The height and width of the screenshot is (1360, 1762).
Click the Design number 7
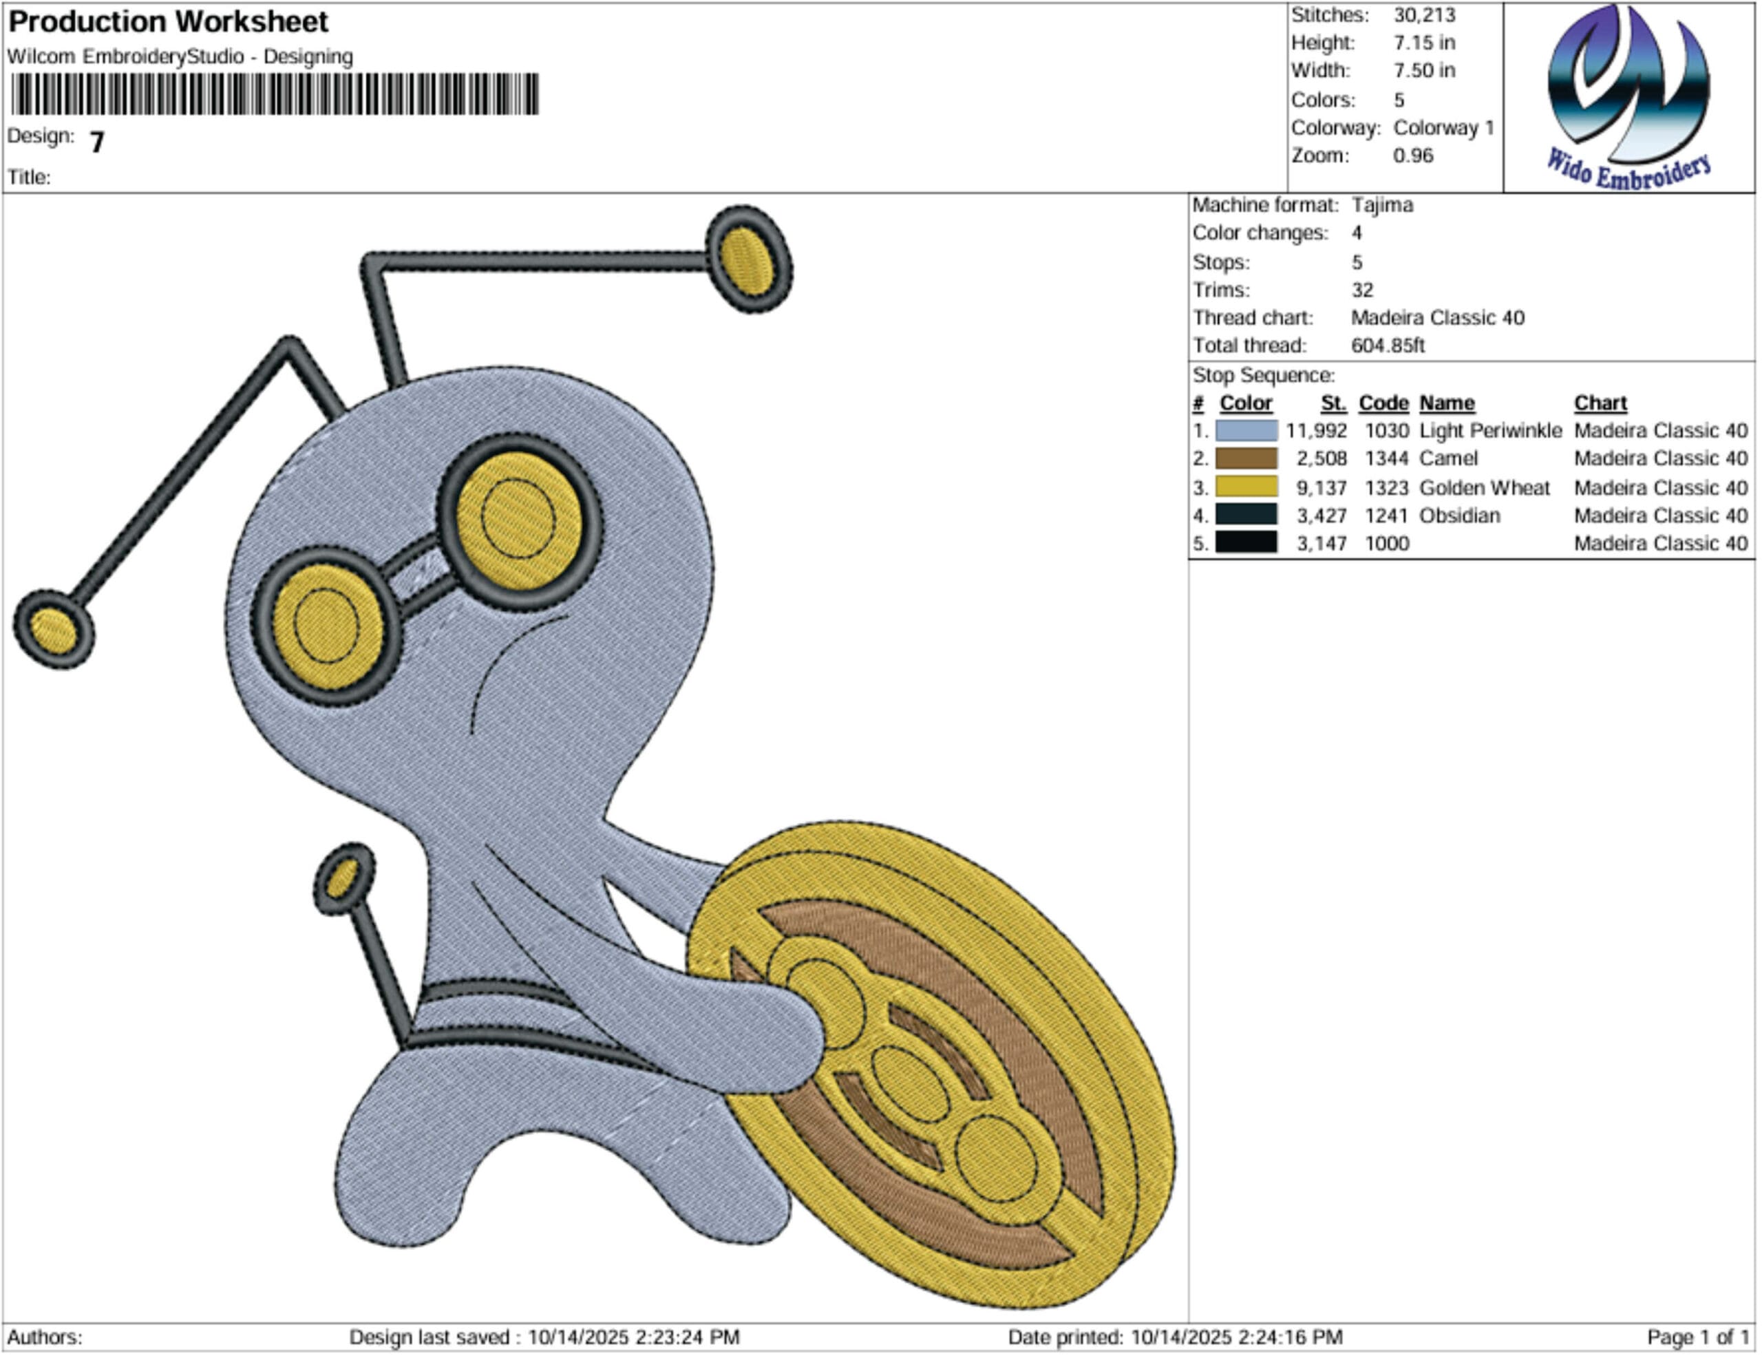[97, 142]
